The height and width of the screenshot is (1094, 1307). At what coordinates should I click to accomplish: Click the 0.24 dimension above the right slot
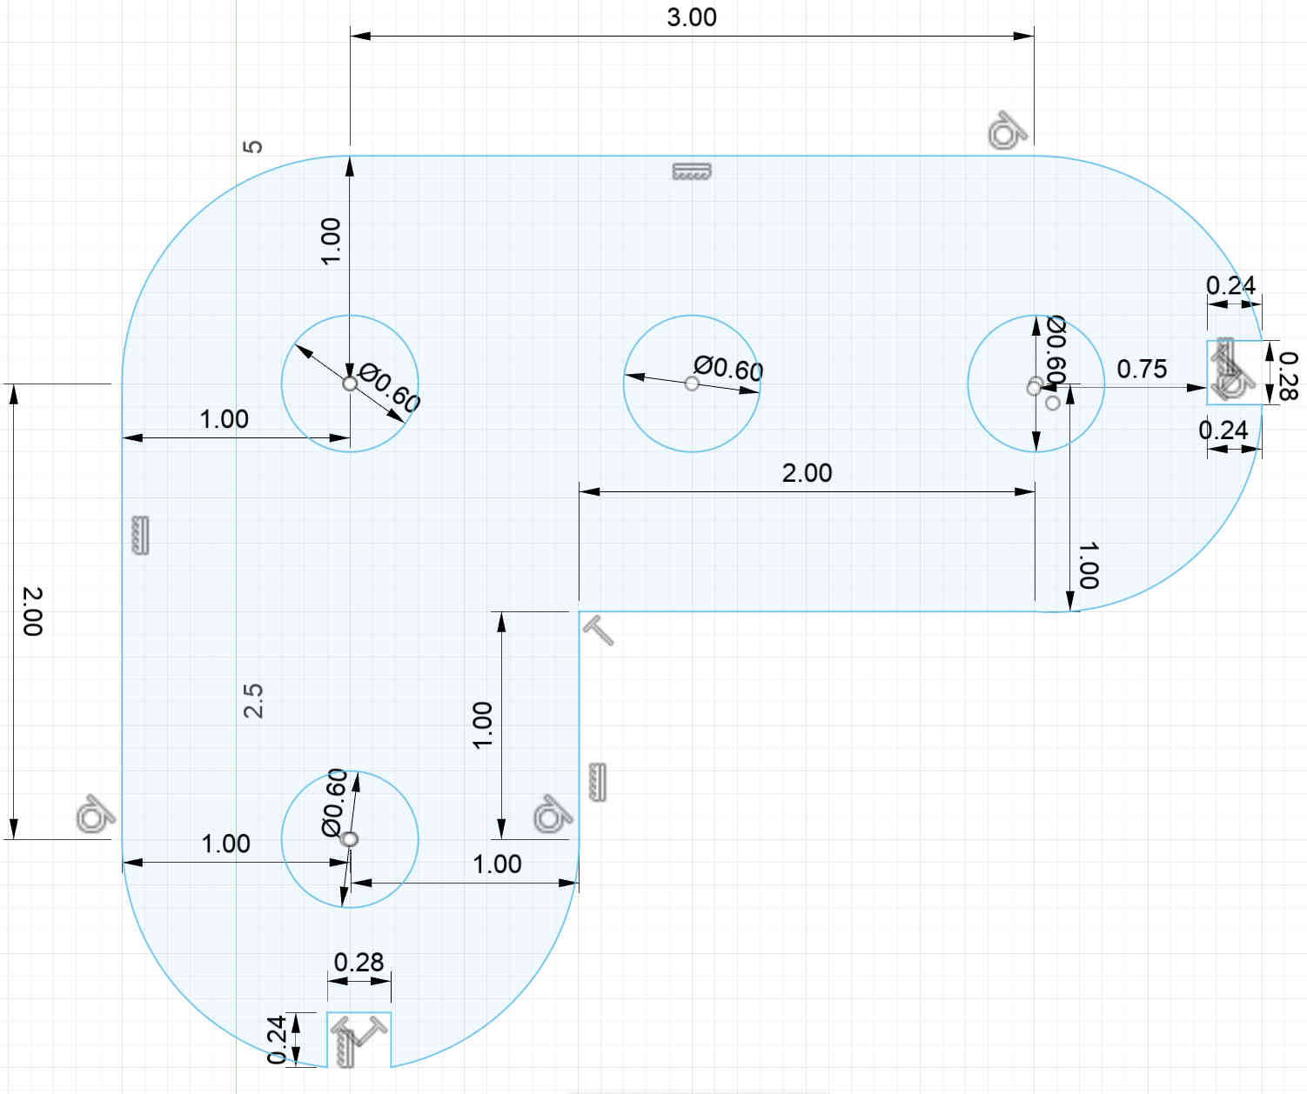coord(1230,285)
